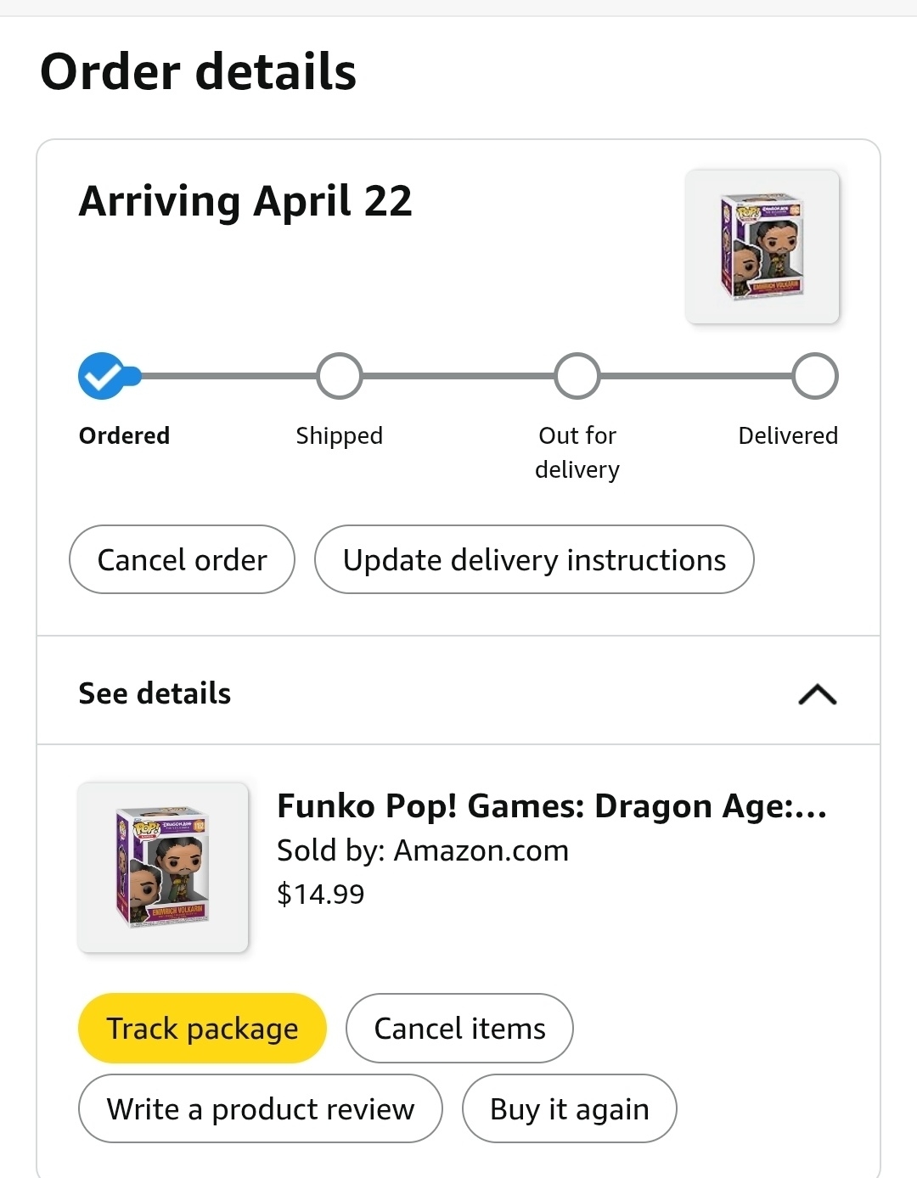The image size is (917, 1178).
Task: Click the Arriving April 22 heading
Action: (x=245, y=202)
